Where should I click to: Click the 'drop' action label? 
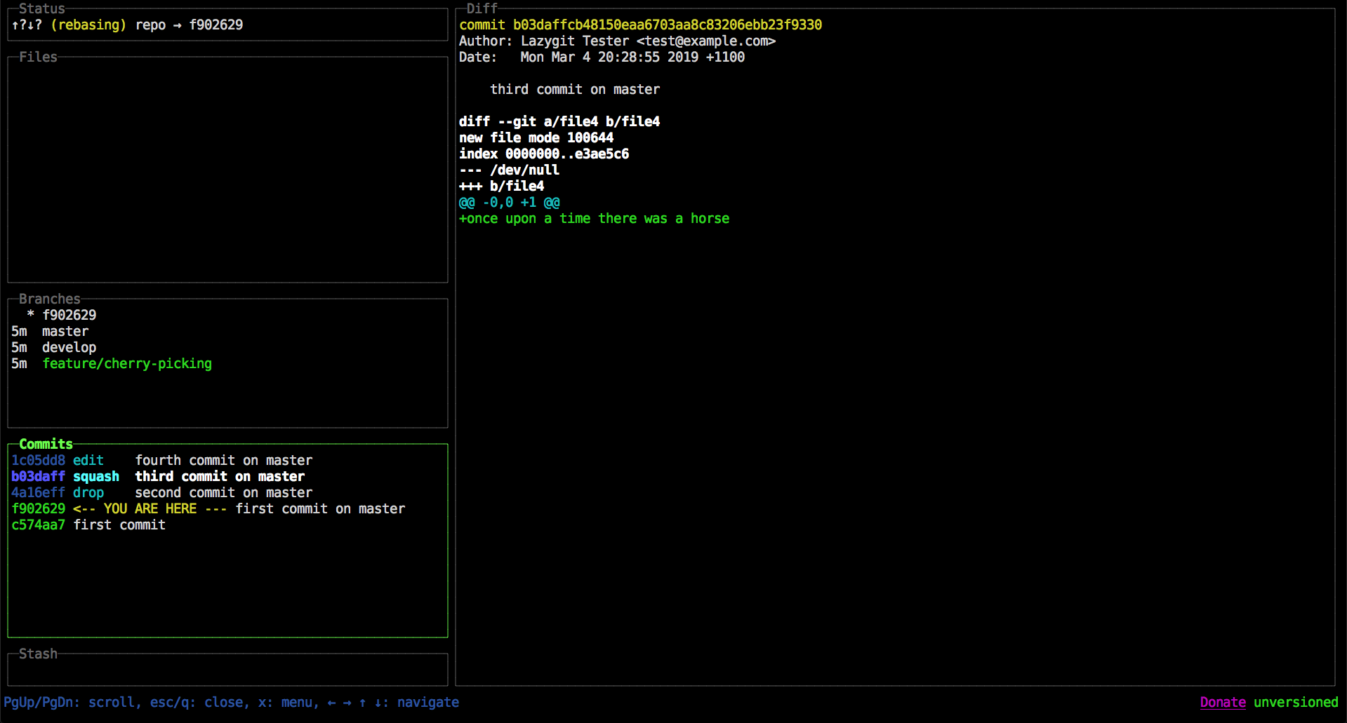(x=88, y=492)
